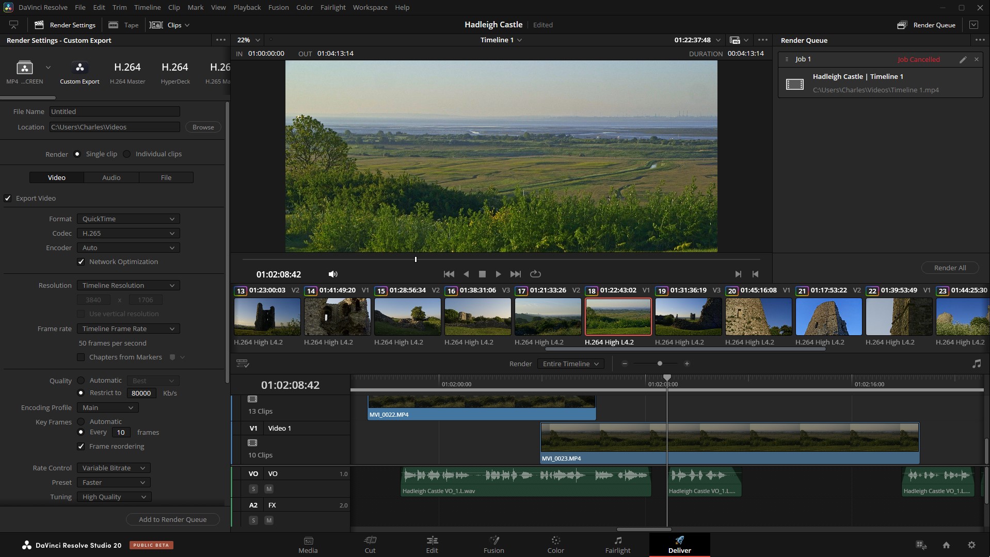The width and height of the screenshot is (990, 557).
Task: Open Render Queue options menu dots
Action: tap(979, 40)
